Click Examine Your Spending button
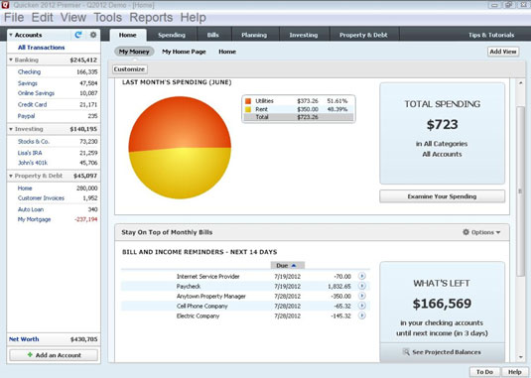This screenshot has width=531, height=378. (x=442, y=196)
